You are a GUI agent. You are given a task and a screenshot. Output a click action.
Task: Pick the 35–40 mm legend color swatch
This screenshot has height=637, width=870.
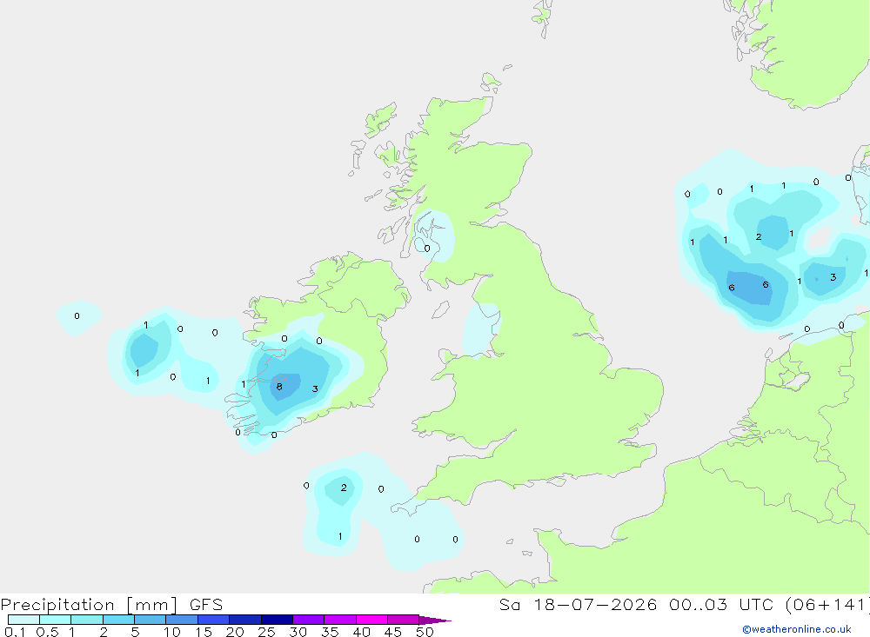click(340, 620)
